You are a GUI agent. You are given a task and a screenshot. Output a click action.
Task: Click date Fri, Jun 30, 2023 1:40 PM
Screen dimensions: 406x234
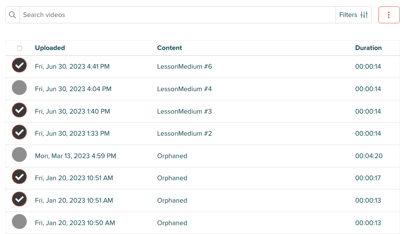coord(73,111)
